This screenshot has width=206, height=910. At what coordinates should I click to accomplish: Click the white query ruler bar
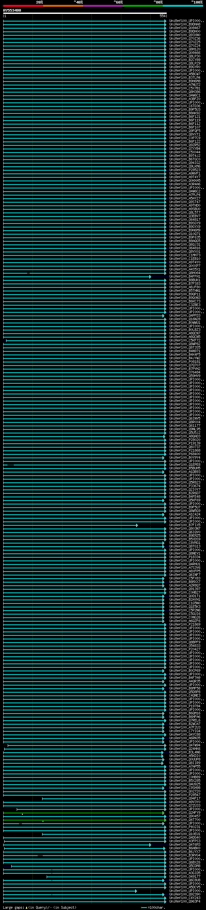85,14
